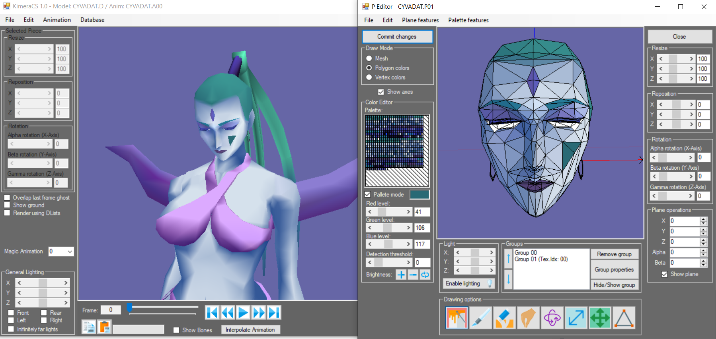Select the hand pick-vertex tool
This screenshot has width=716, height=339.
(528, 318)
